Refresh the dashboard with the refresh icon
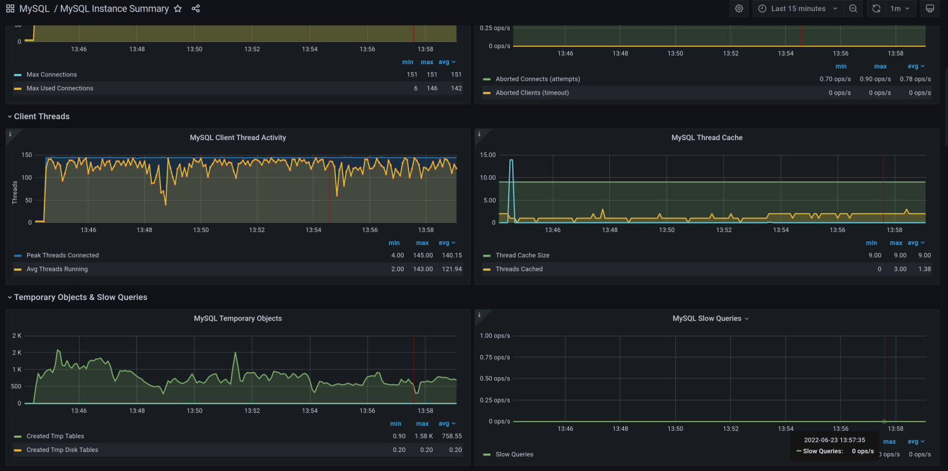Screen dimensions: 948x471 pyautogui.click(x=877, y=9)
